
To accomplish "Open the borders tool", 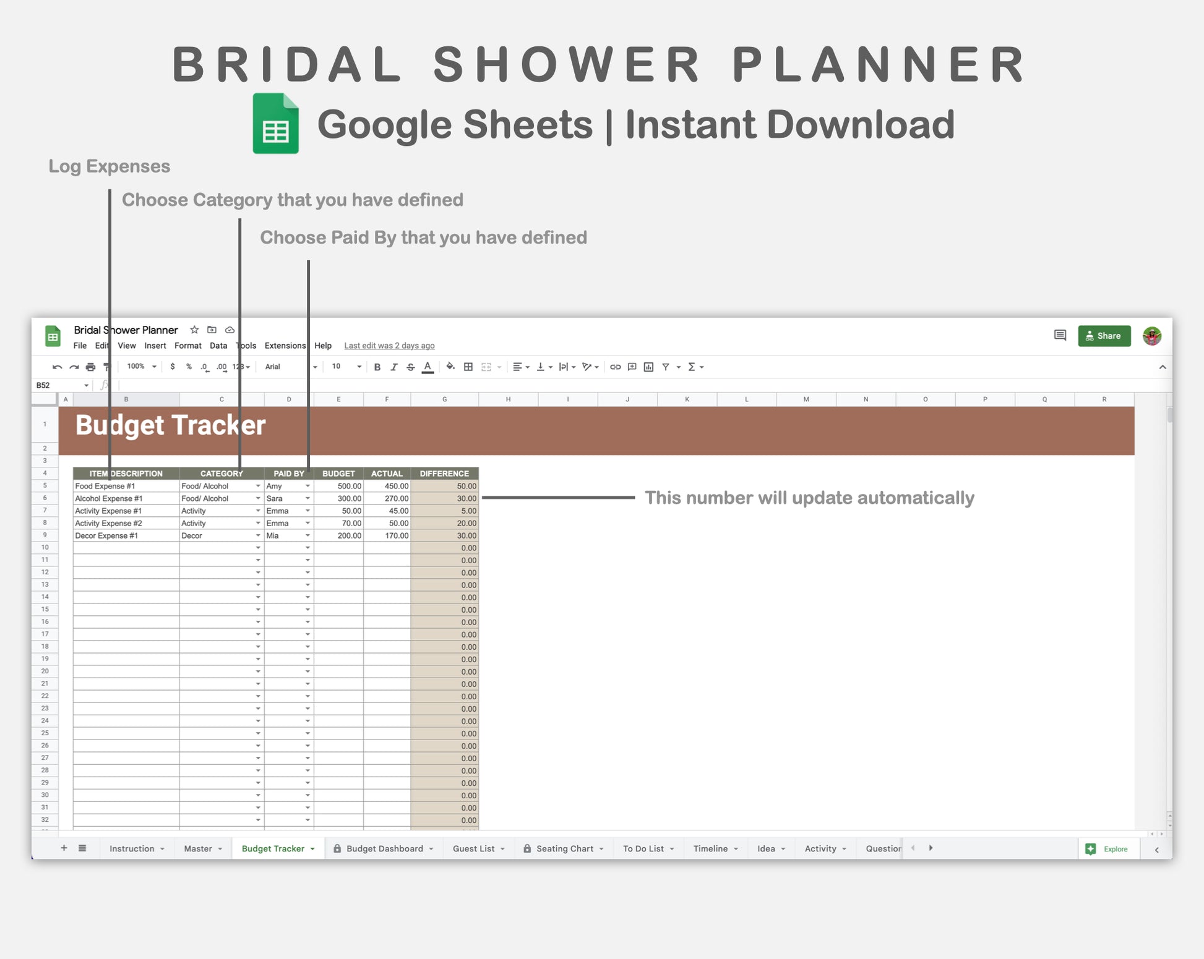I will (468, 367).
